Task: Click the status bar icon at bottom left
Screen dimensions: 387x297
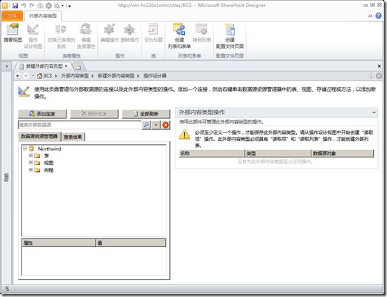Action: tap(7, 288)
